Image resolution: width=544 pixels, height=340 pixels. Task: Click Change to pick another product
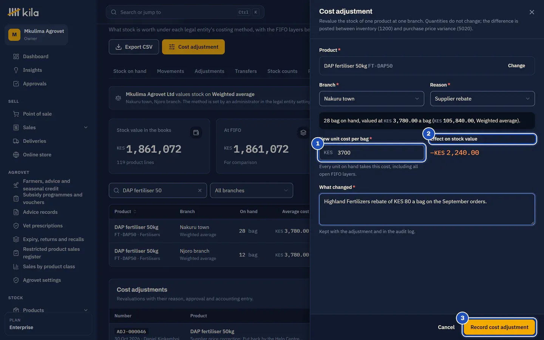pyautogui.click(x=516, y=66)
